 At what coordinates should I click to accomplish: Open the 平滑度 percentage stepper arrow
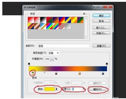tap(52, 59)
